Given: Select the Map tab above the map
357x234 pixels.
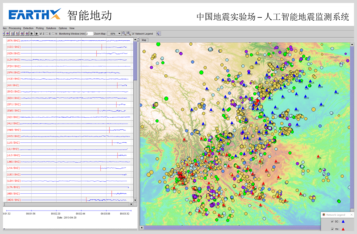Looking at the screenshot, I should click(x=144, y=40).
